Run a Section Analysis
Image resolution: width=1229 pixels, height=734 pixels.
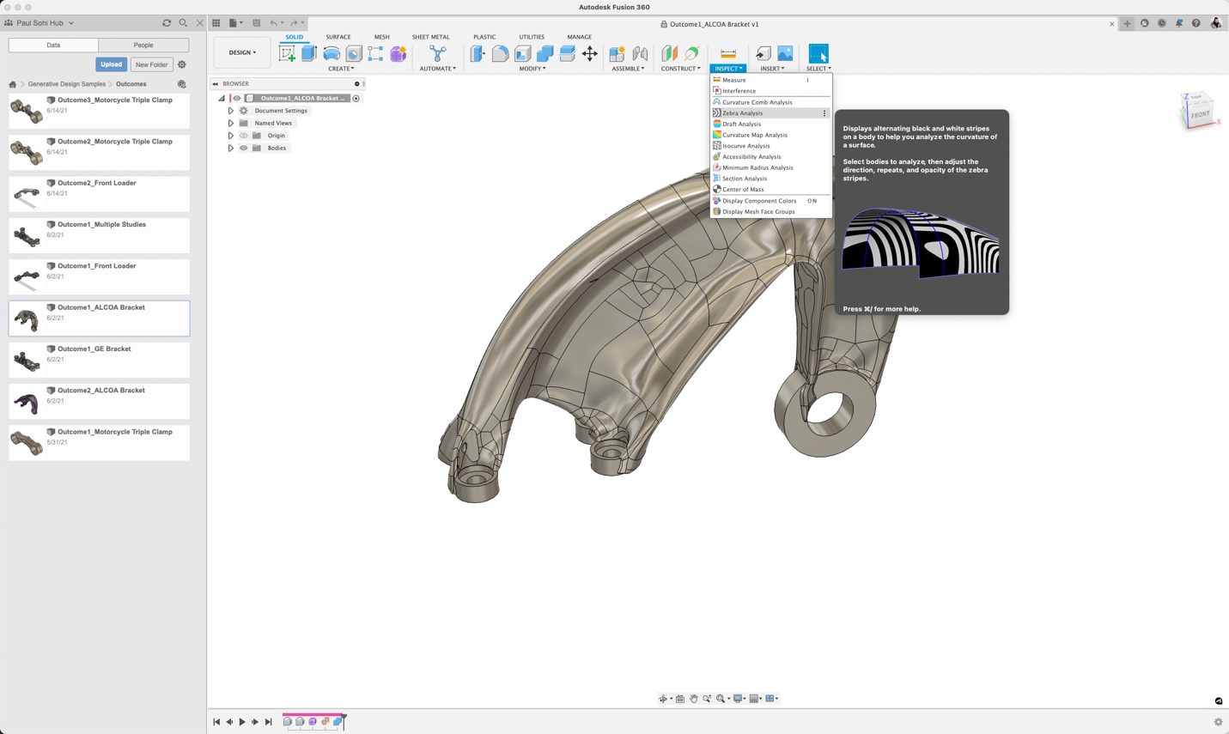(744, 178)
